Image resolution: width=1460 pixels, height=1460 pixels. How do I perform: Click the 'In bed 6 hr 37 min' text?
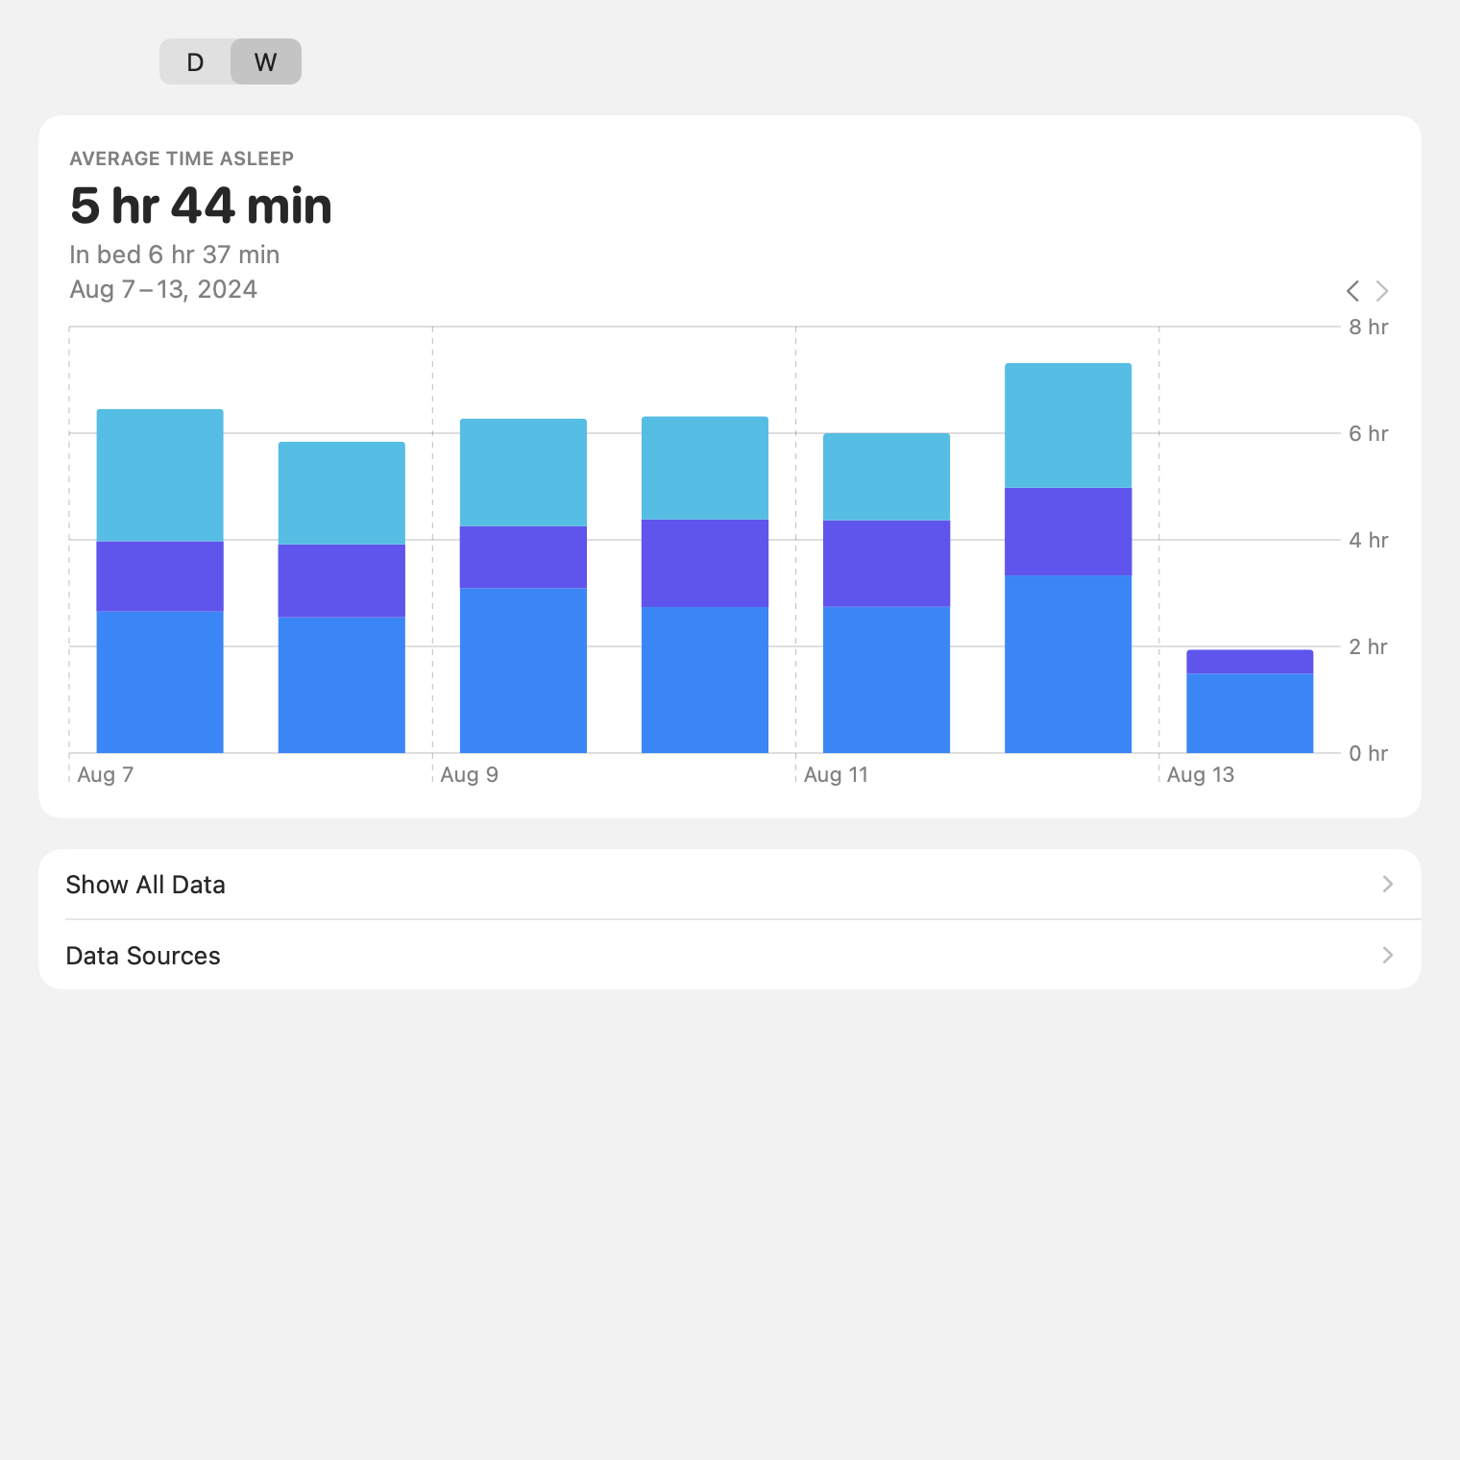(x=175, y=255)
